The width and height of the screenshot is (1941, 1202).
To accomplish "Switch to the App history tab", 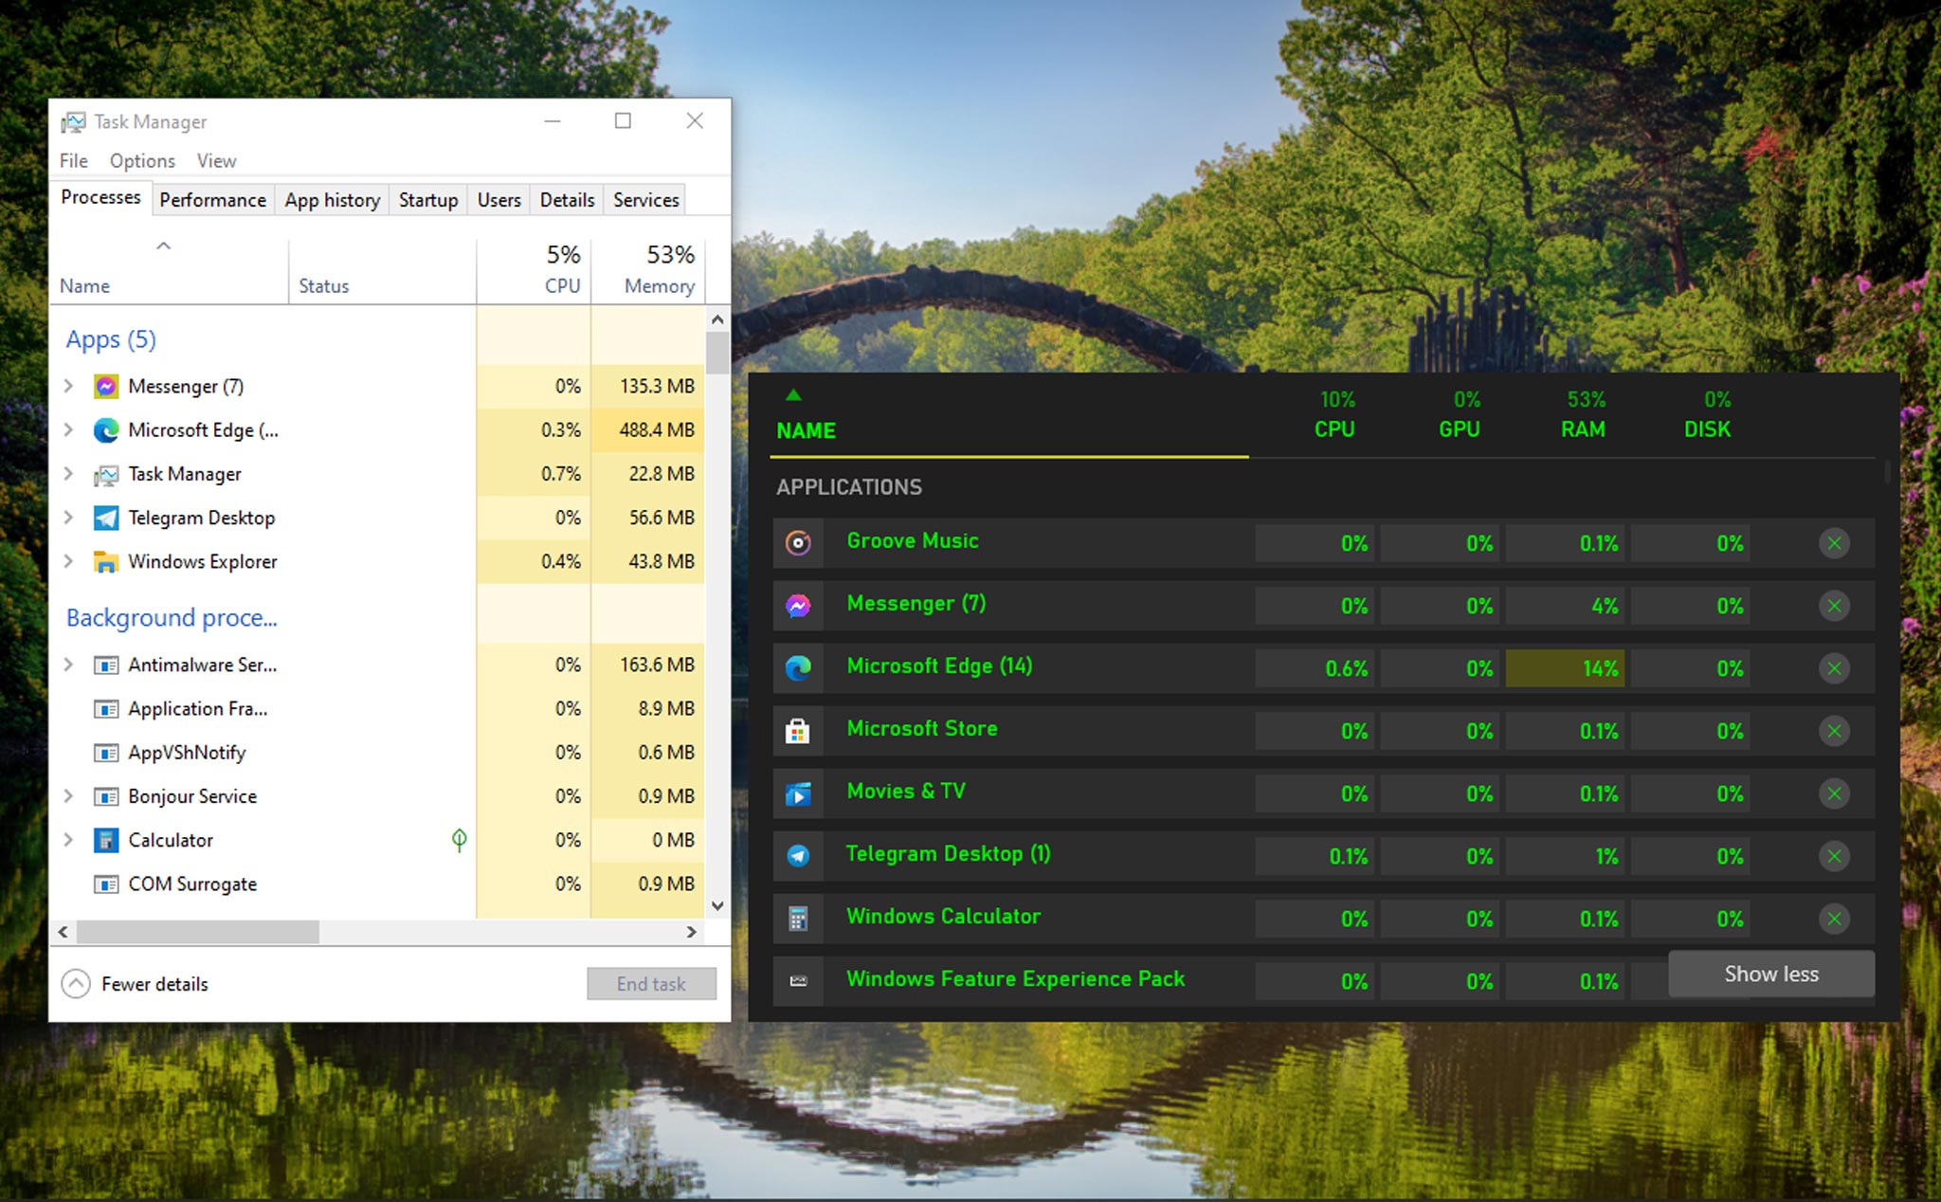I will (332, 200).
